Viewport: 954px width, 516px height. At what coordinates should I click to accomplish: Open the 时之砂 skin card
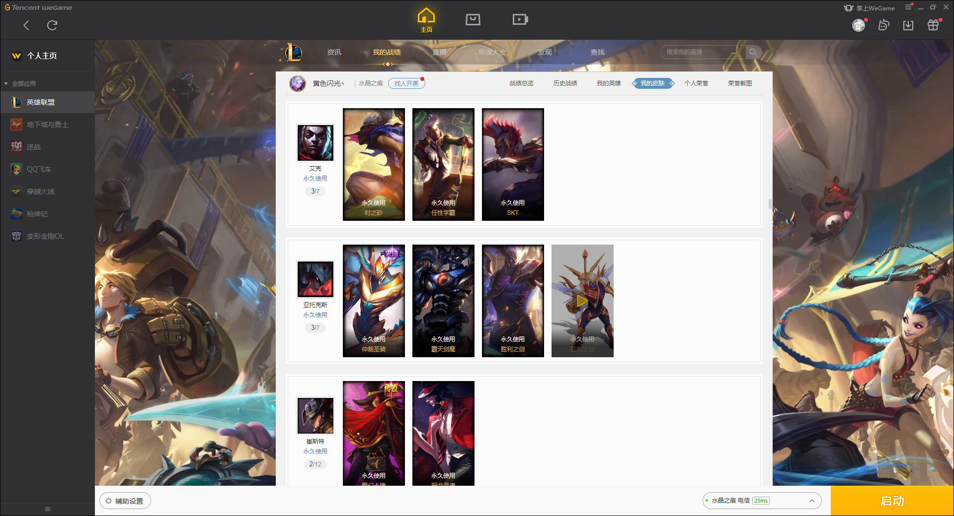374,164
